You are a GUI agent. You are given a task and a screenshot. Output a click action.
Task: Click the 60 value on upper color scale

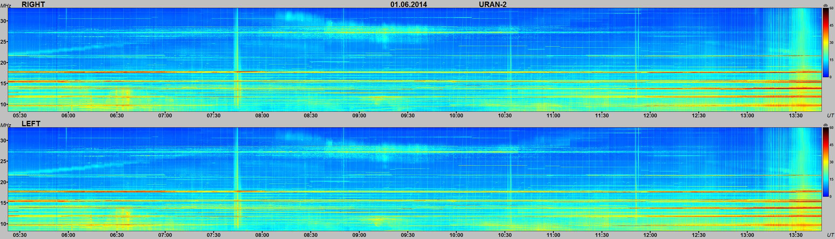[831, 9]
